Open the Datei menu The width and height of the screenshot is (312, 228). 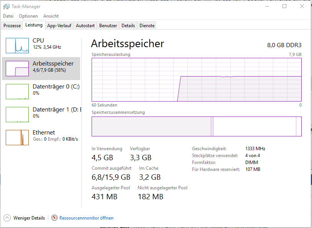pyautogui.click(x=8, y=16)
